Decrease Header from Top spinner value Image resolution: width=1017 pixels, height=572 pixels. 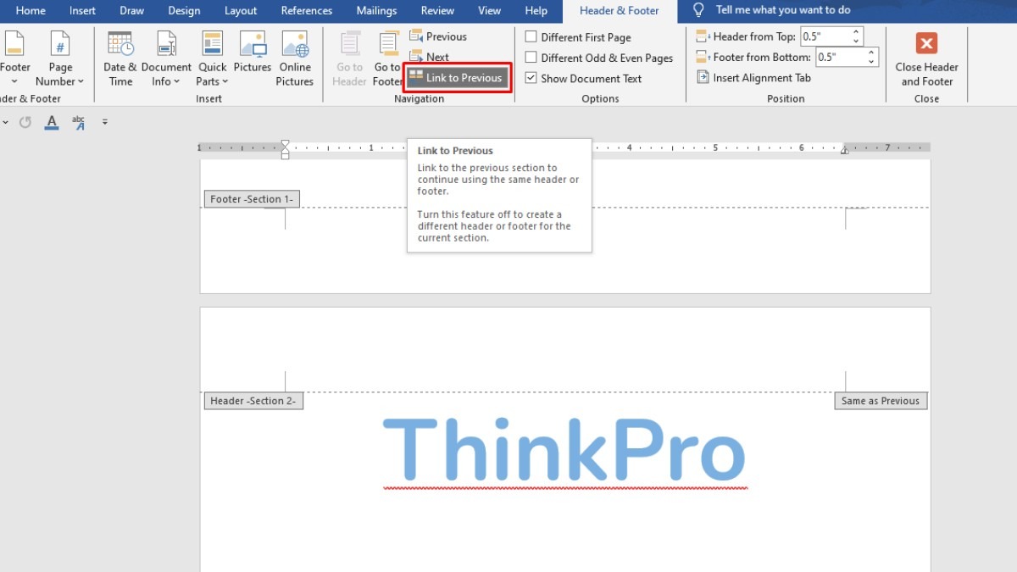pos(857,42)
